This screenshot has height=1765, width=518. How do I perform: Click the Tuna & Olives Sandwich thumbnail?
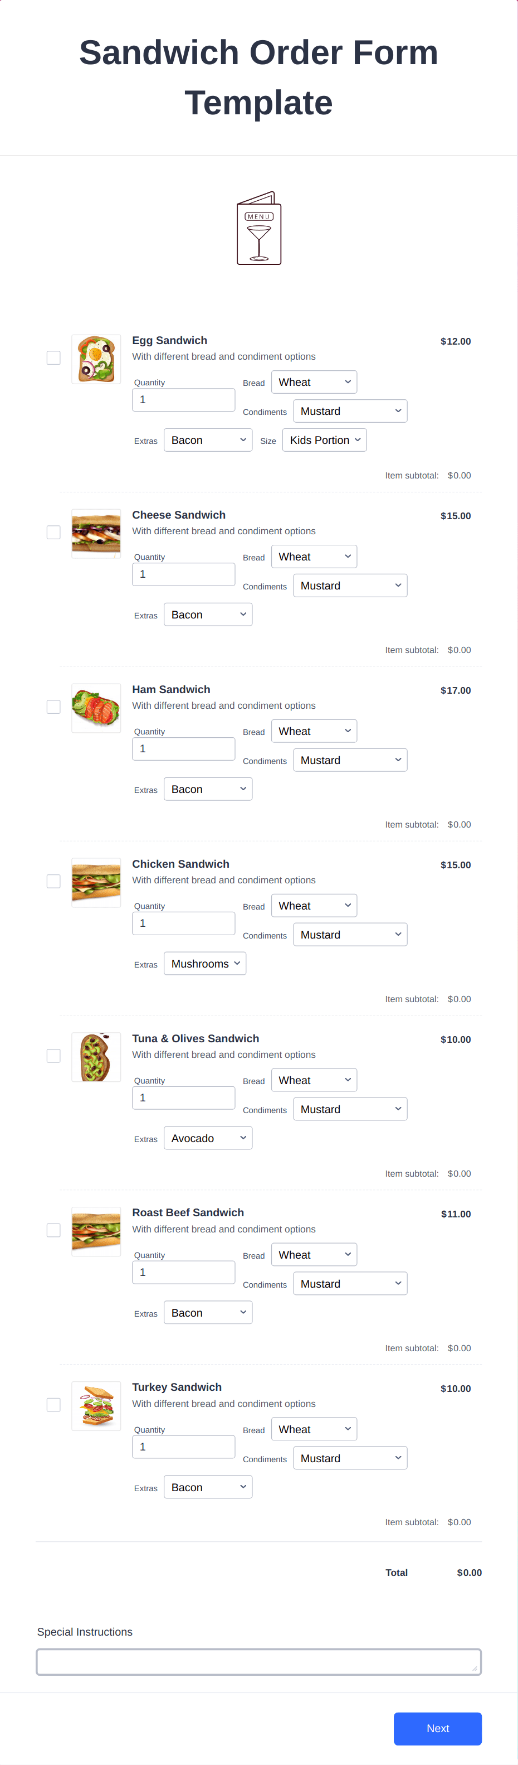[96, 1057]
